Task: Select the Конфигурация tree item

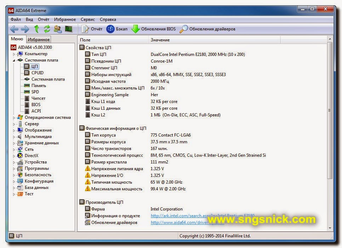Action: [x=39, y=181]
